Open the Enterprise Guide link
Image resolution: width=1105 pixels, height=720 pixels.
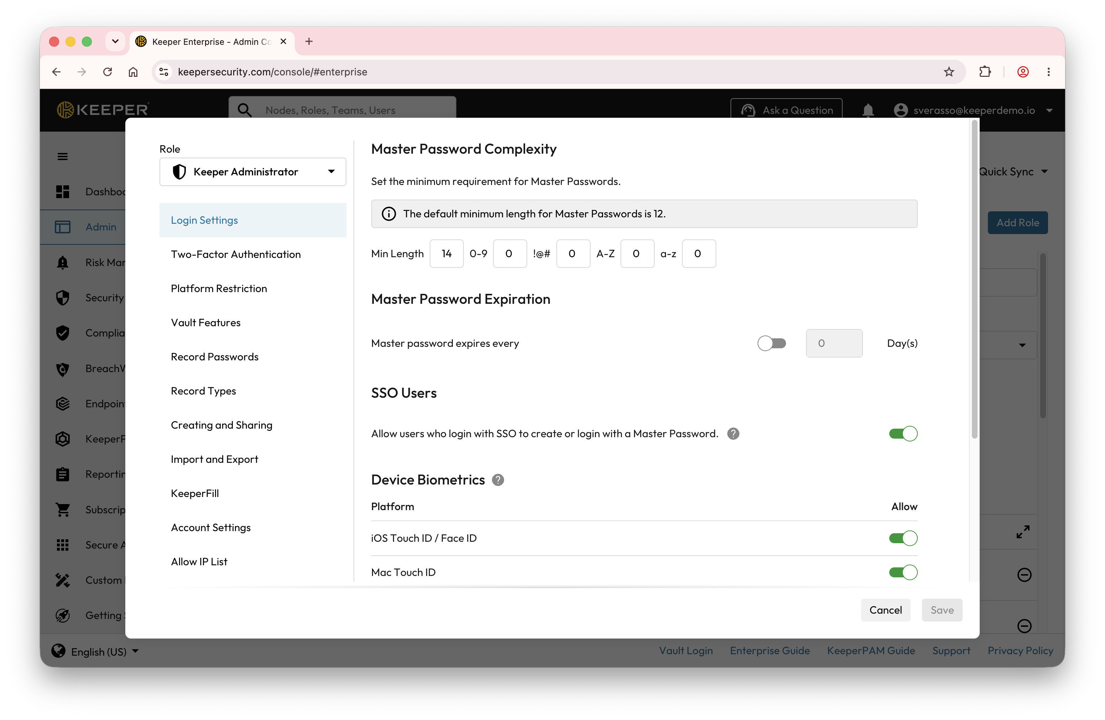770,651
